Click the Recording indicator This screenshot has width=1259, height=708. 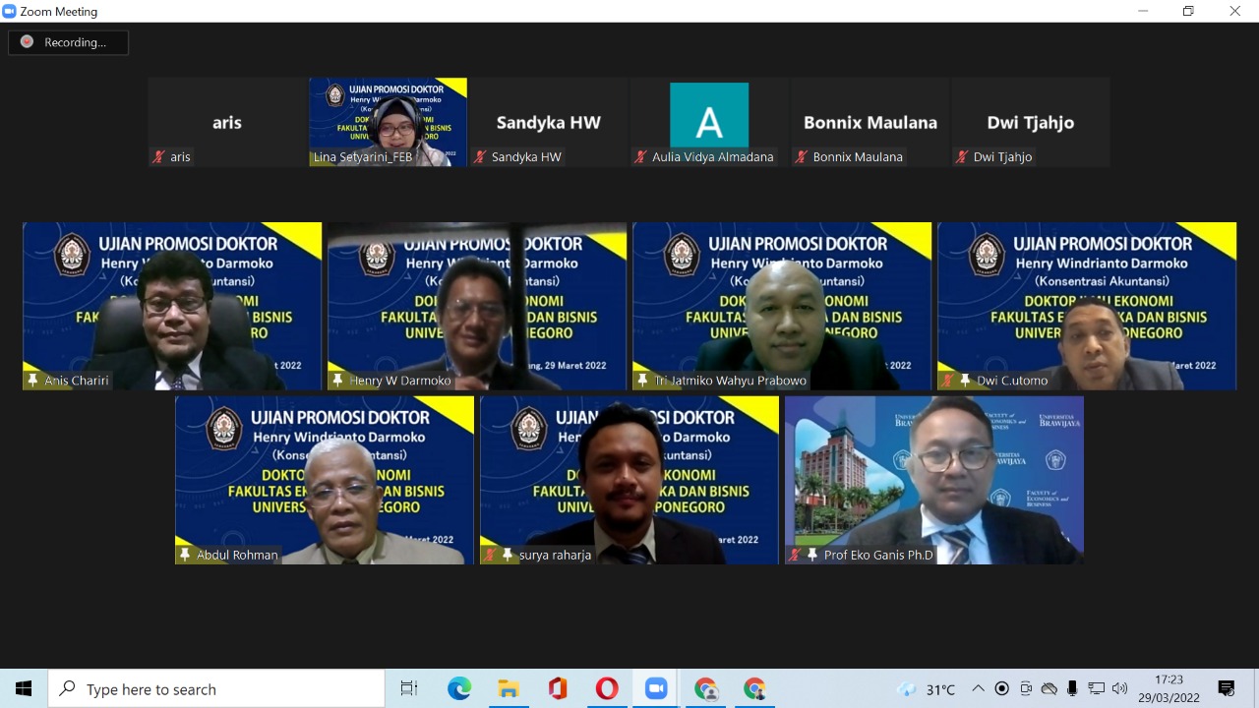(x=68, y=42)
